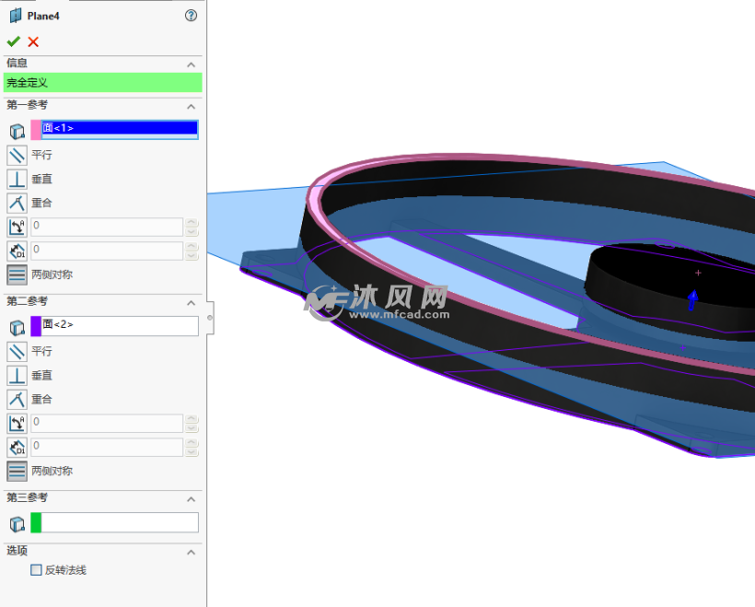Click first reference angle value field
755x607 pixels.
107,227
